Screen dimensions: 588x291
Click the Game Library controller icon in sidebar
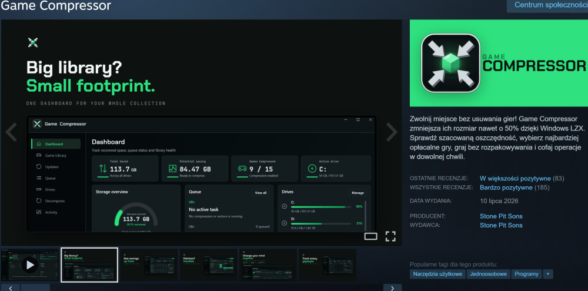point(39,155)
